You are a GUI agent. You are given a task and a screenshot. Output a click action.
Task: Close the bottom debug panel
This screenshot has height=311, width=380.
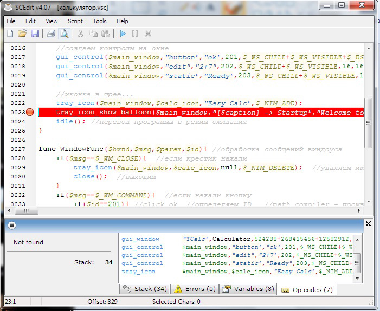(368, 223)
